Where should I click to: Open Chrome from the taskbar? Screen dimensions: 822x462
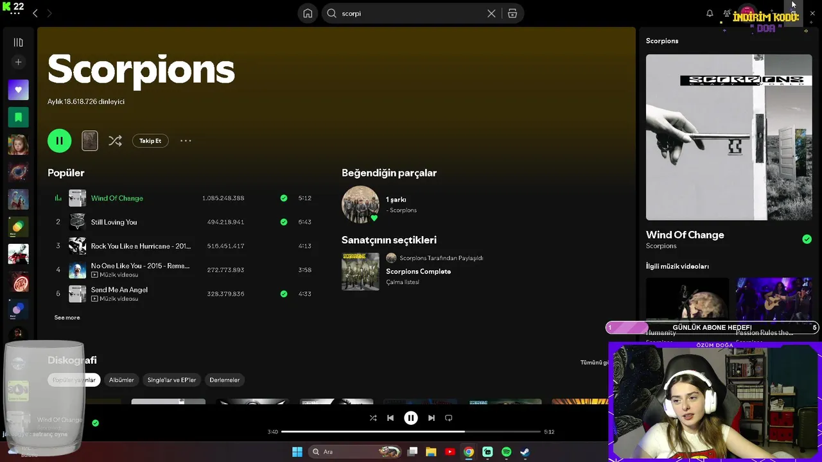[469, 452]
